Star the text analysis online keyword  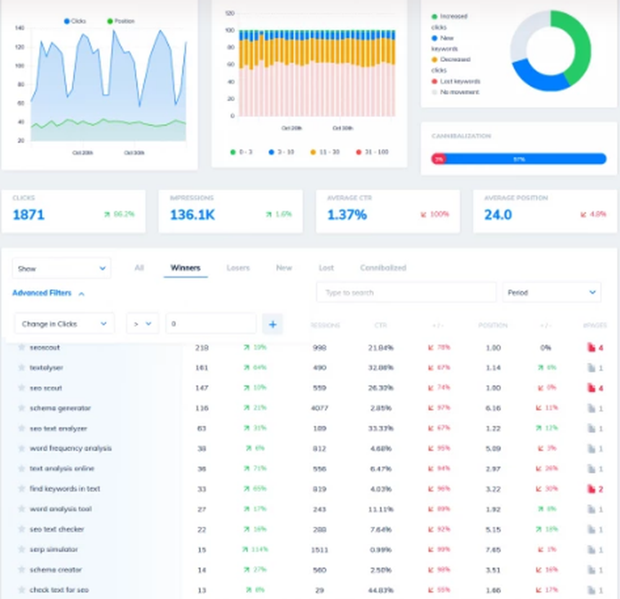tap(21, 469)
